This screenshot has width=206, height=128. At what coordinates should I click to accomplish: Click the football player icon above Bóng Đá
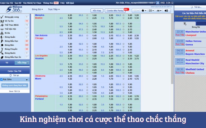(x=185, y=24)
